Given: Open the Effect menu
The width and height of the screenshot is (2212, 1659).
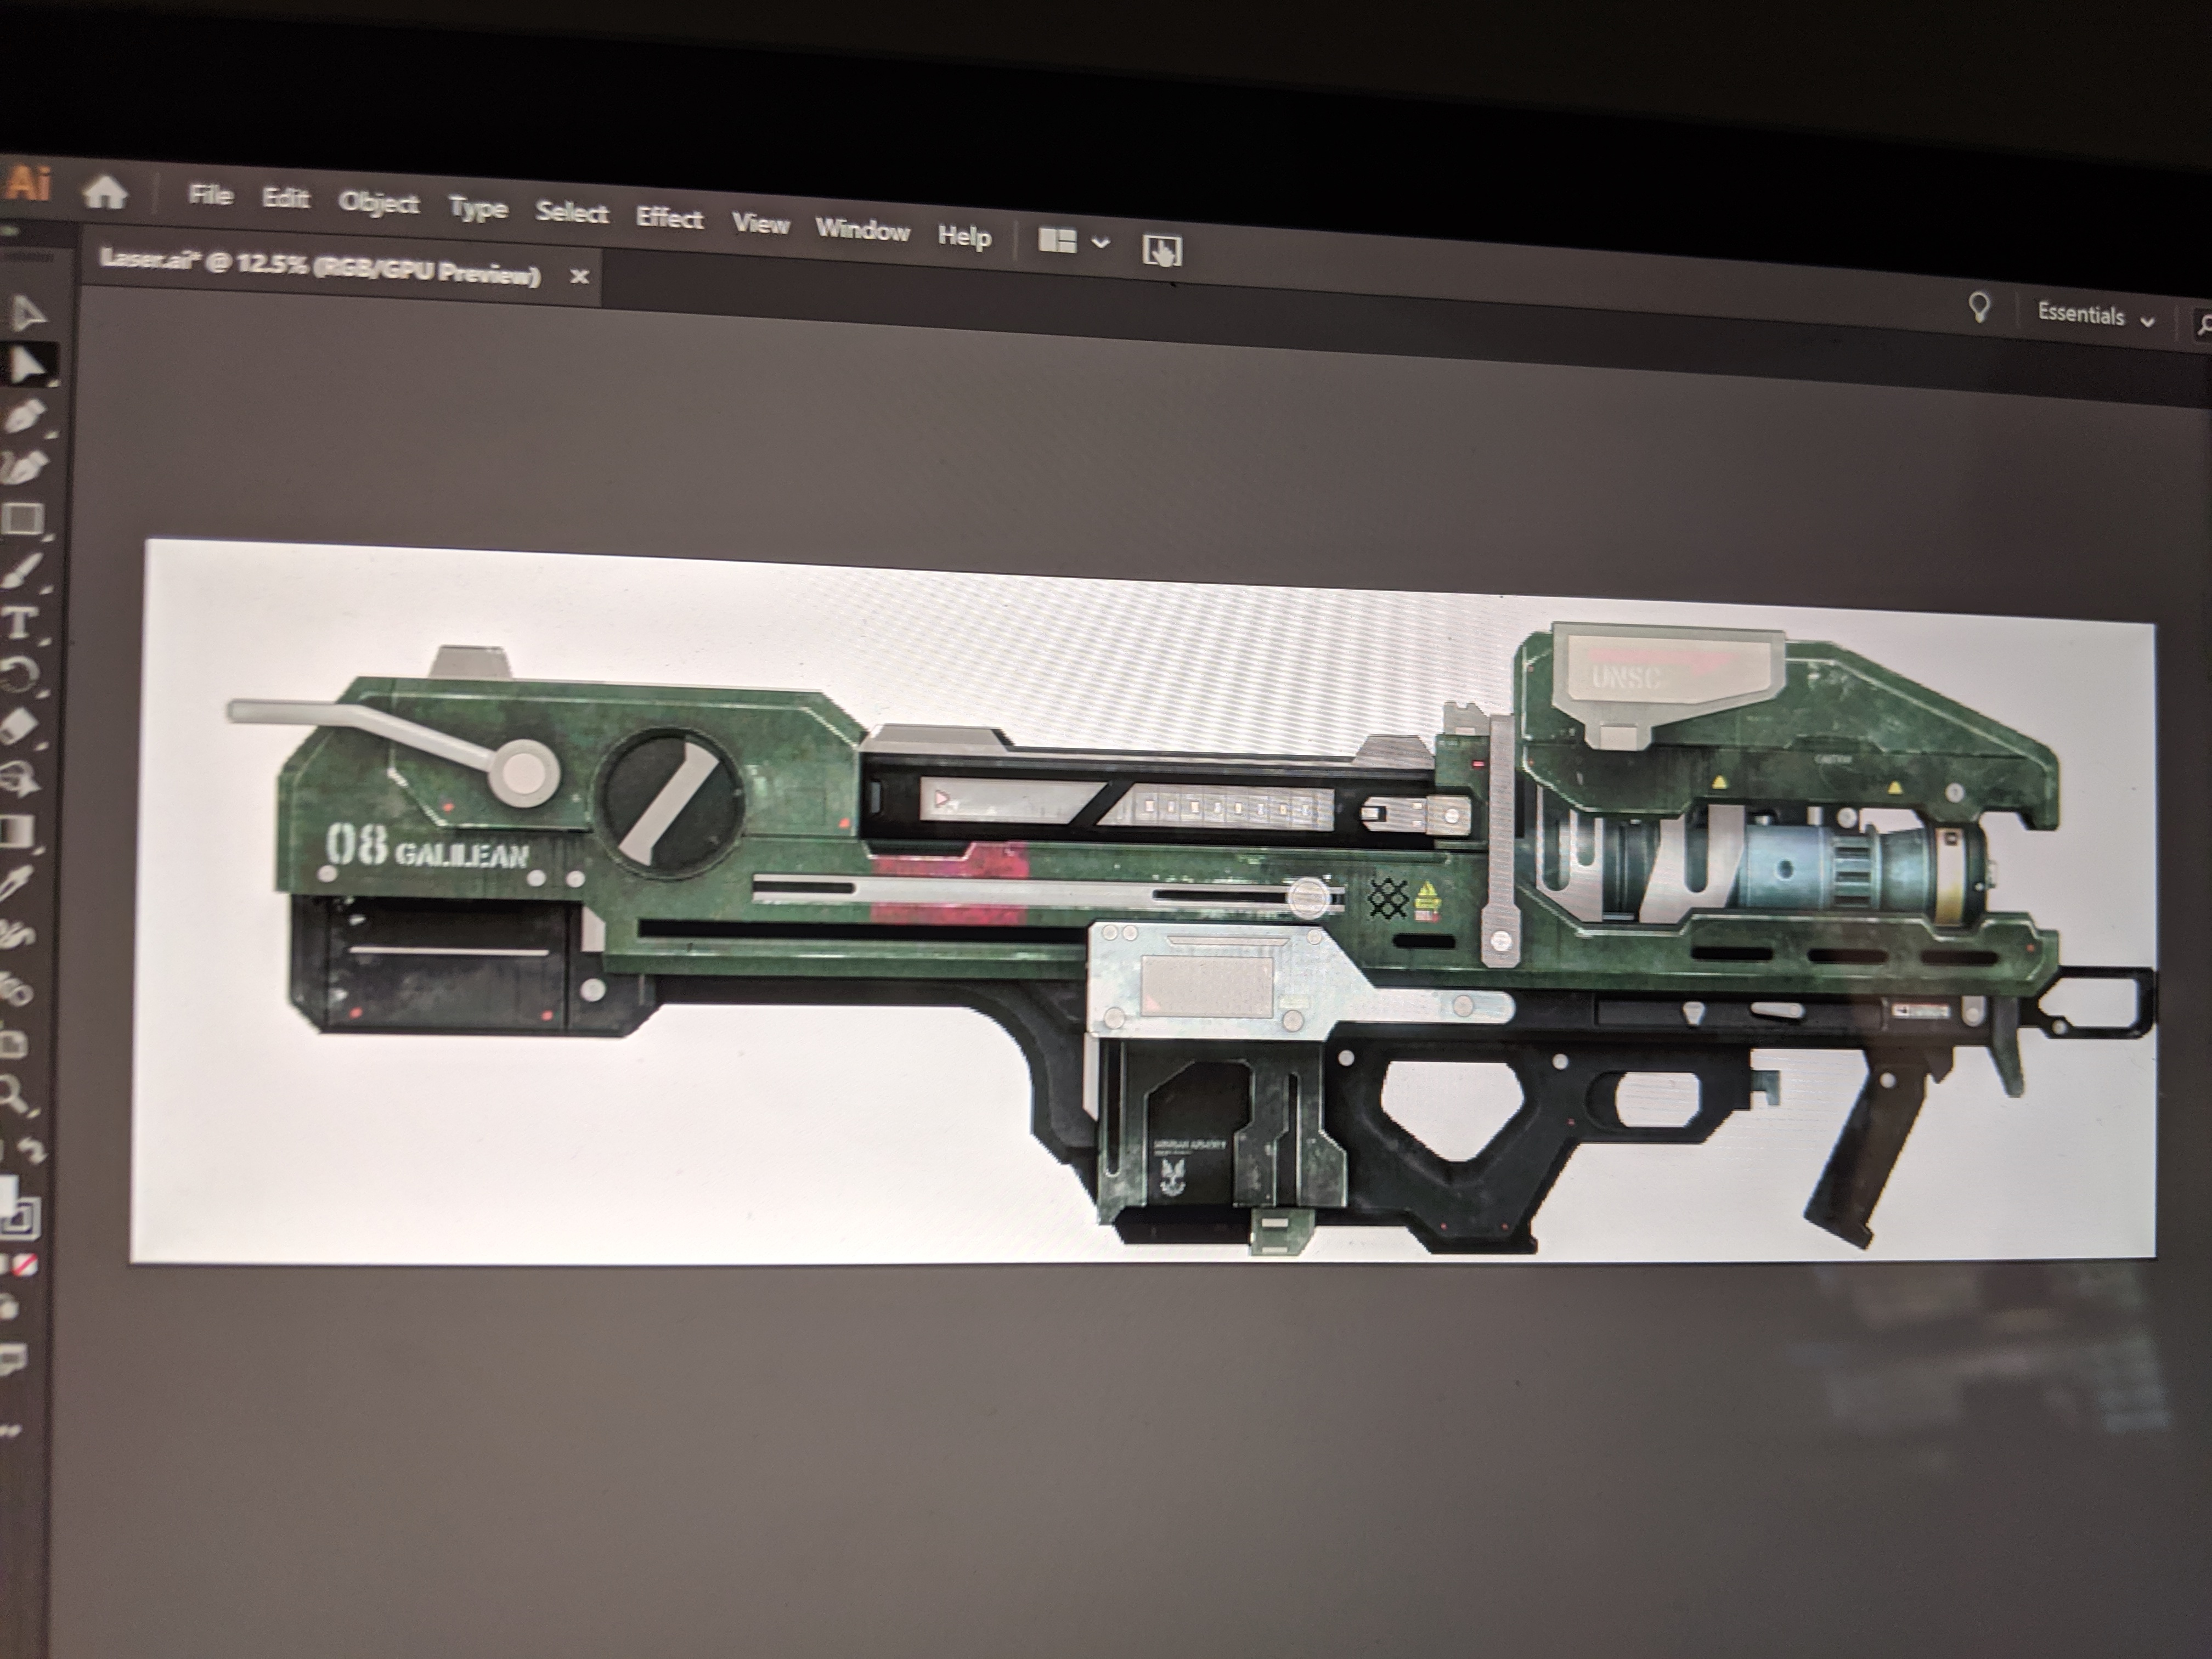Looking at the screenshot, I should [x=669, y=218].
